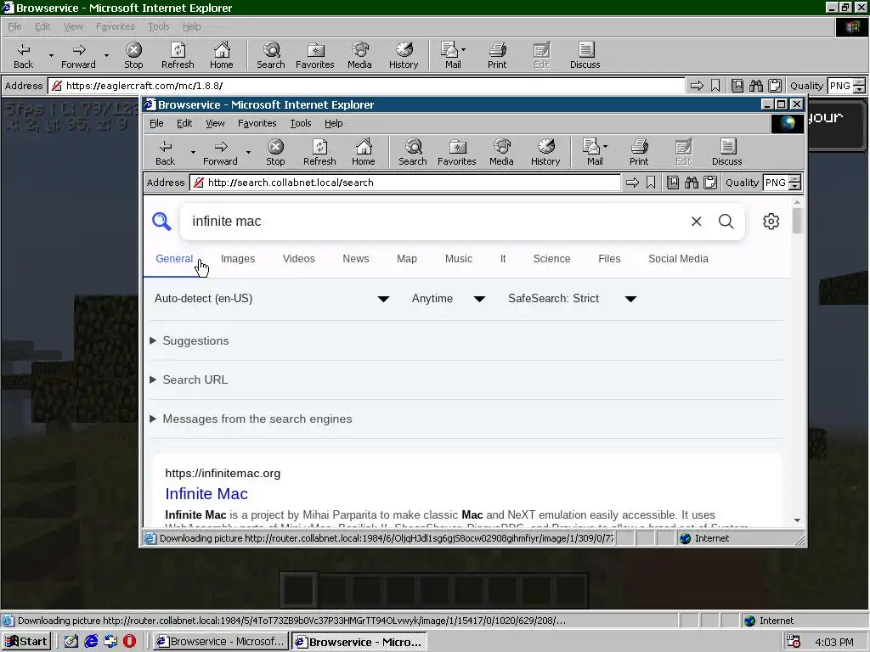Switch to the Videos search tab

click(x=298, y=258)
